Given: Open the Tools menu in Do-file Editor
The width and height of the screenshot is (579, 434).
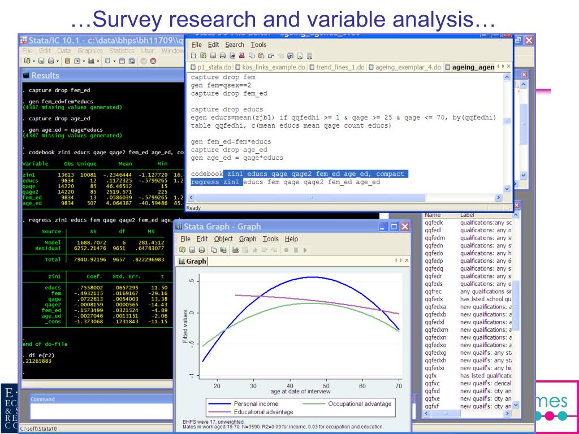Looking at the screenshot, I should pos(258,45).
